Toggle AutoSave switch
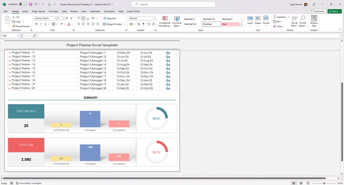This screenshot has height=185, width=344. [23, 4]
